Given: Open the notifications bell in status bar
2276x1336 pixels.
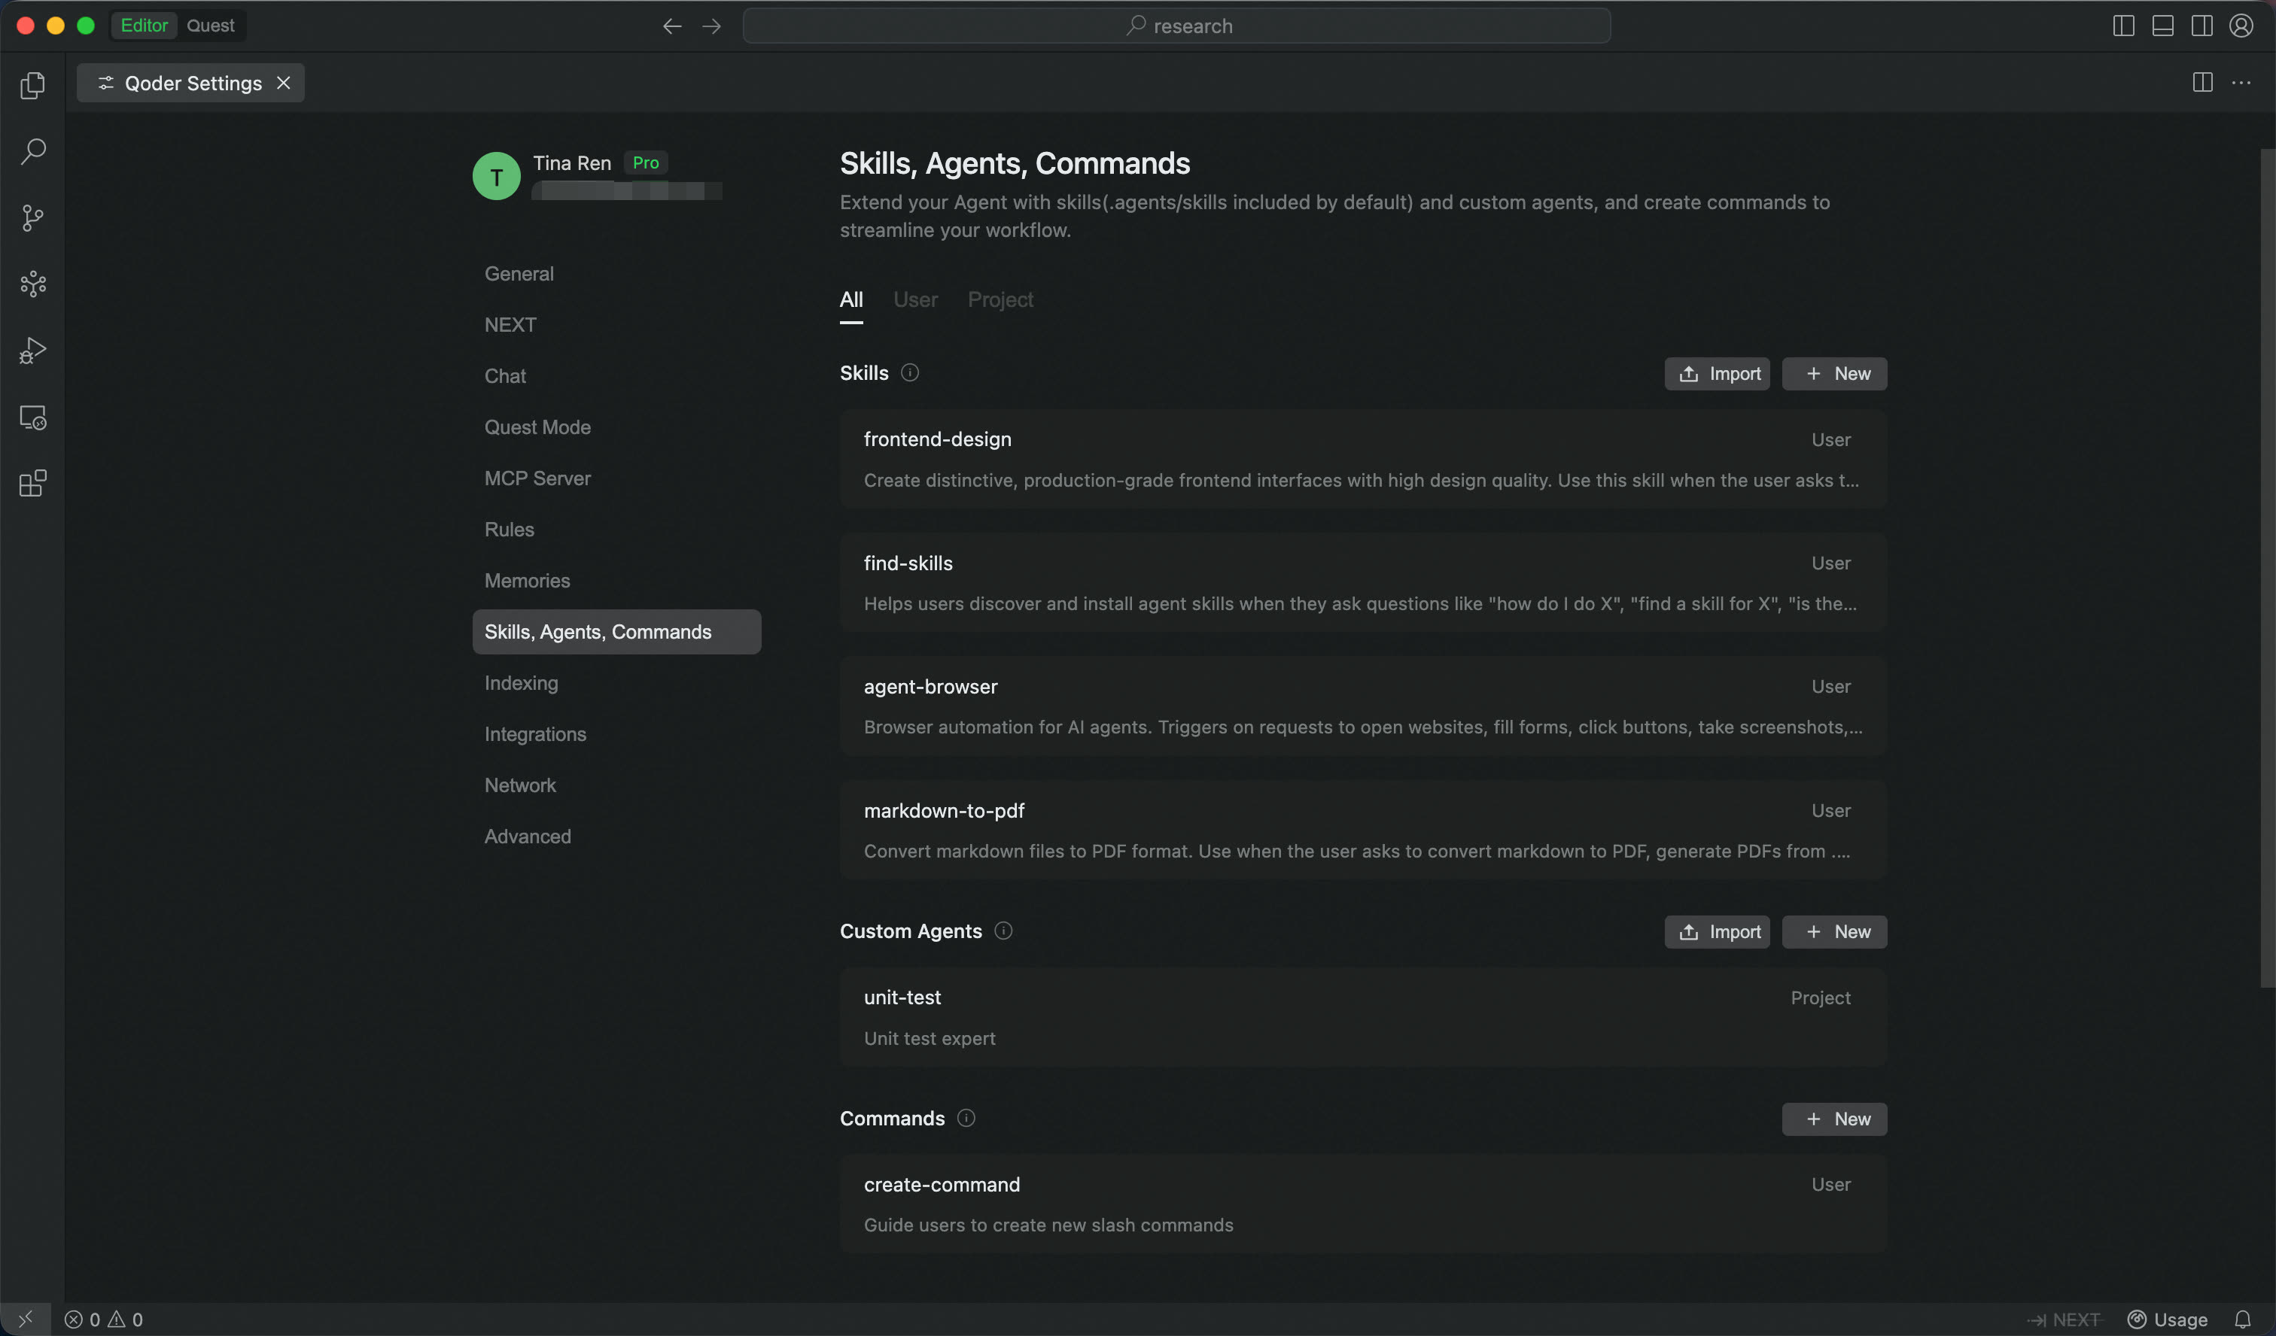Looking at the screenshot, I should click(2243, 1319).
